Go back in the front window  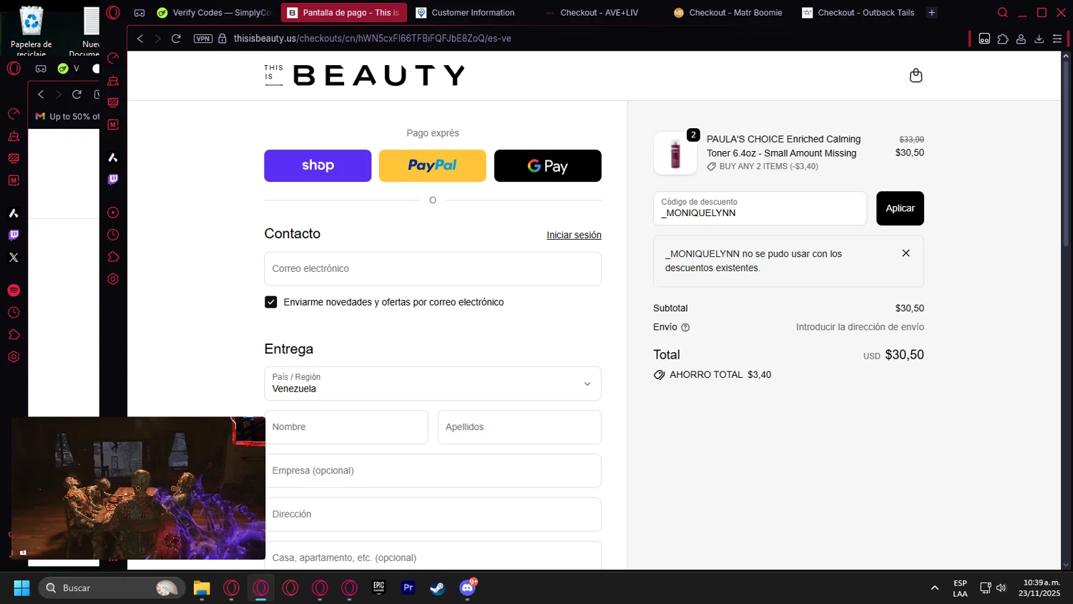pyautogui.click(x=140, y=39)
